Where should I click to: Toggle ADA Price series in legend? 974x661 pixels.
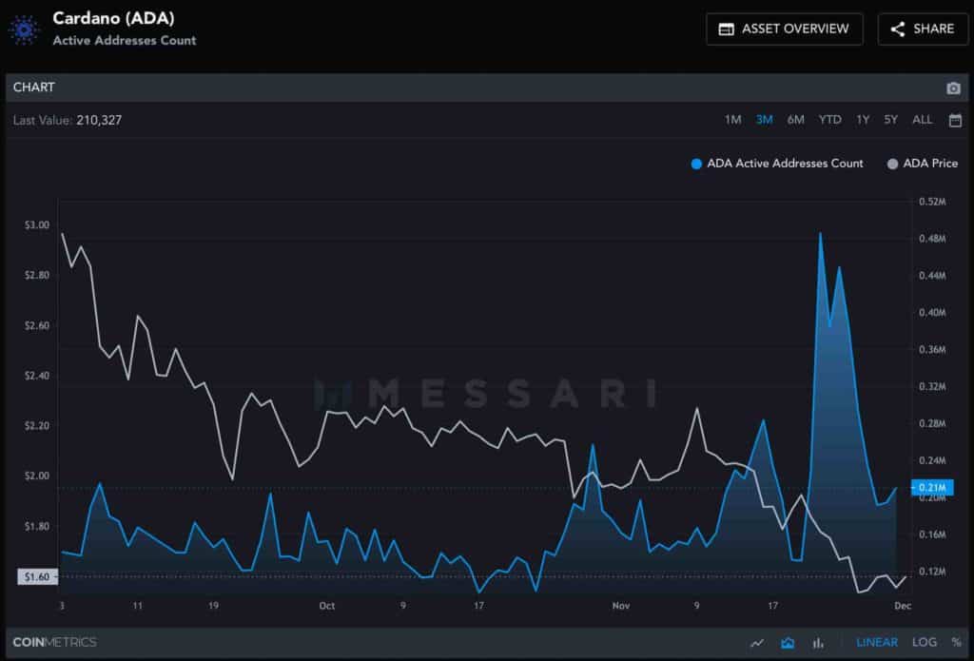(x=922, y=164)
